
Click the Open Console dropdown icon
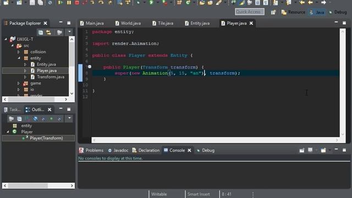(x=323, y=150)
